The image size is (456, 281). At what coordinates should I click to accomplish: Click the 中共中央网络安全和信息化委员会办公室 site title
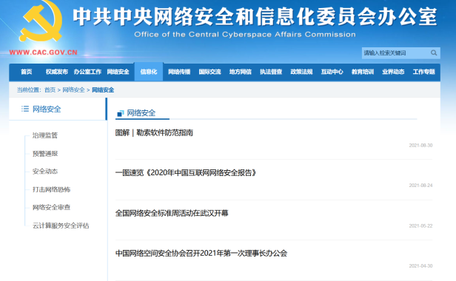255,16
